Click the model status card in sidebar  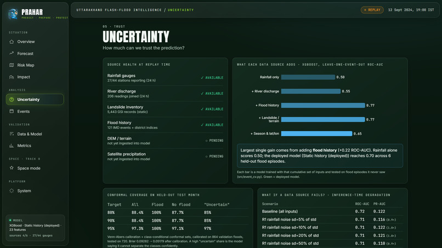click(35, 228)
